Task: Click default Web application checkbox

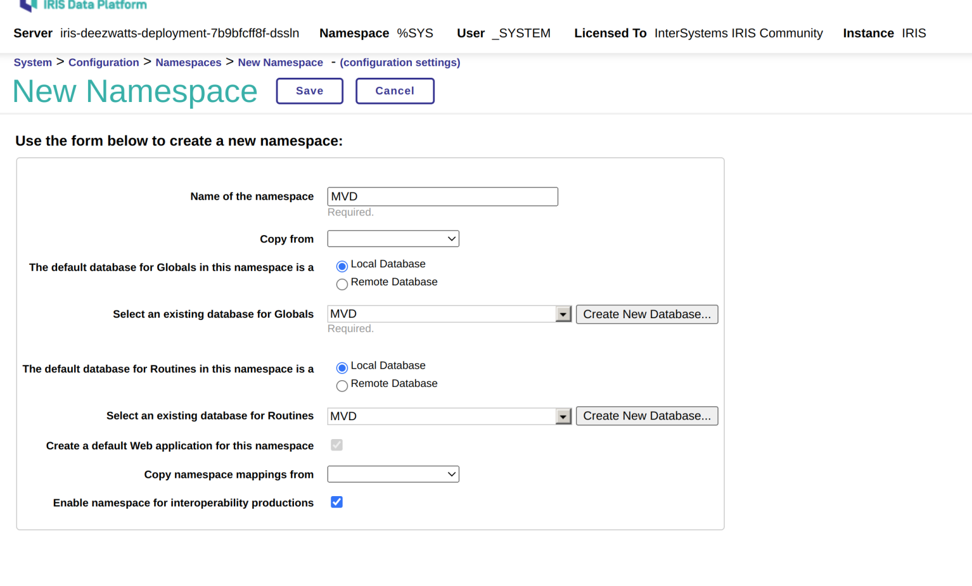Action: [x=337, y=445]
